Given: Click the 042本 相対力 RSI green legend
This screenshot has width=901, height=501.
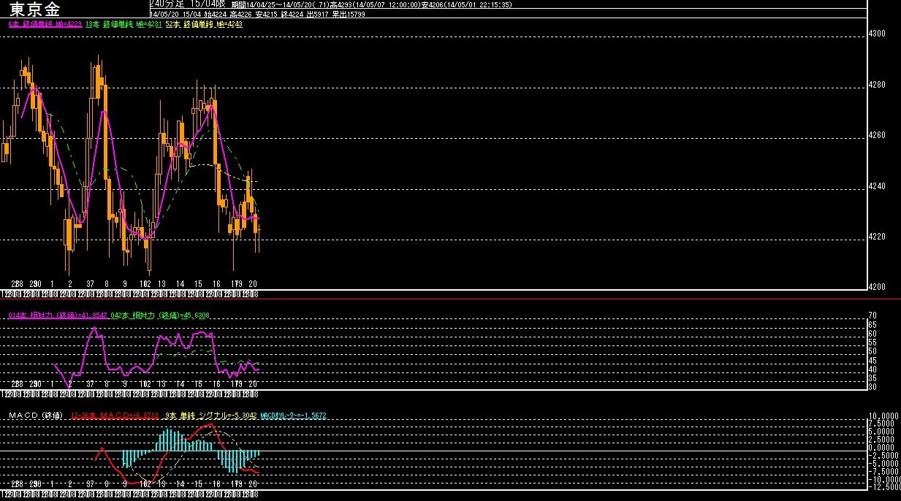Looking at the screenshot, I should [160, 315].
